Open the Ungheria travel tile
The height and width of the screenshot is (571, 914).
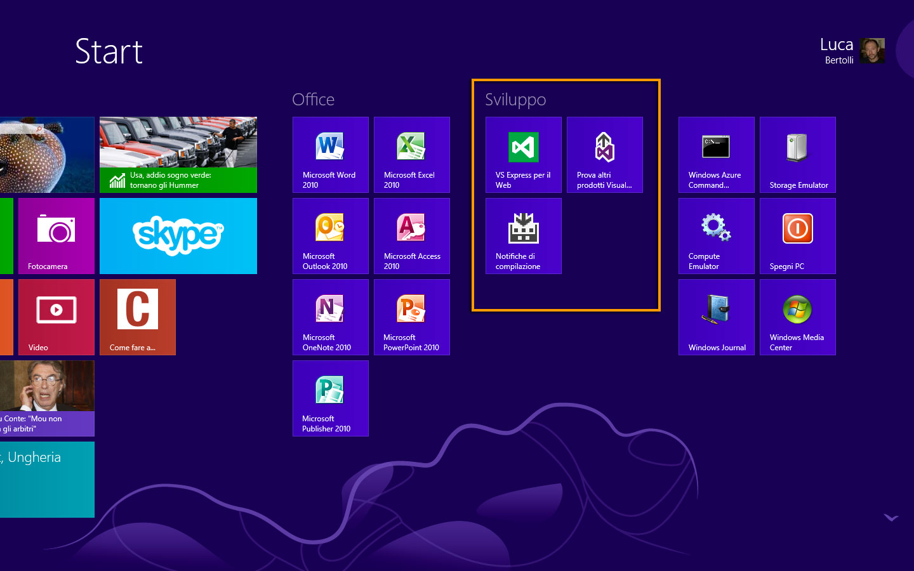coord(47,480)
